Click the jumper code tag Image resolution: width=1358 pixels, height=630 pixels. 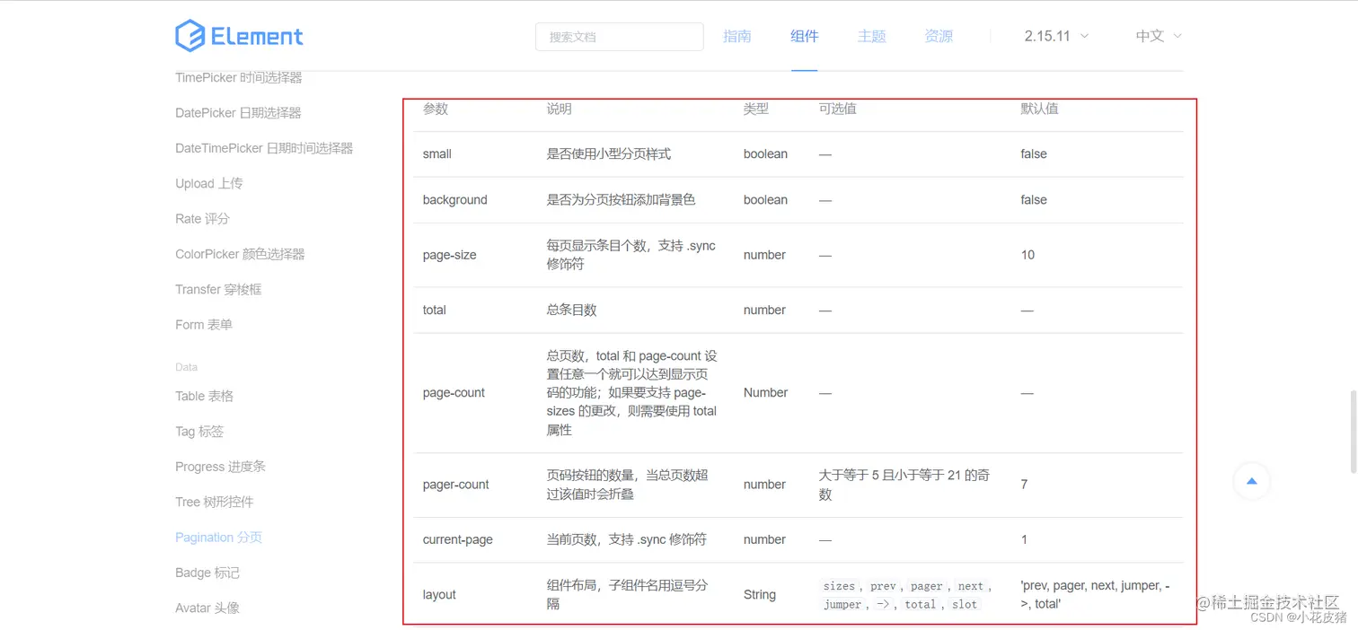coord(842,604)
